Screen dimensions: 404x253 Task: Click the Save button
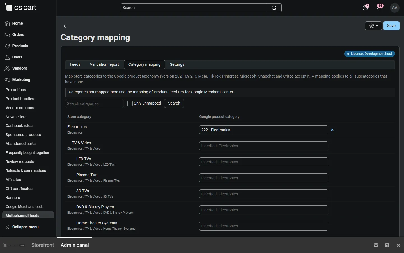(391, 26)
